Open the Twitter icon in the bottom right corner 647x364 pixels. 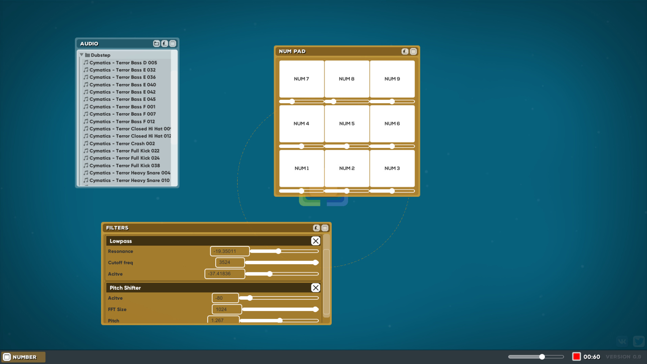click(x=639, y=341)
